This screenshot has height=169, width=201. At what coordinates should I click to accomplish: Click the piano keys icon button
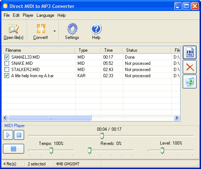tap(14, 149)
